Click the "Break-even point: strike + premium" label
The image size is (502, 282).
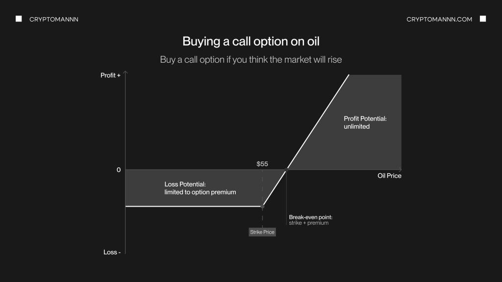(311, 220)
